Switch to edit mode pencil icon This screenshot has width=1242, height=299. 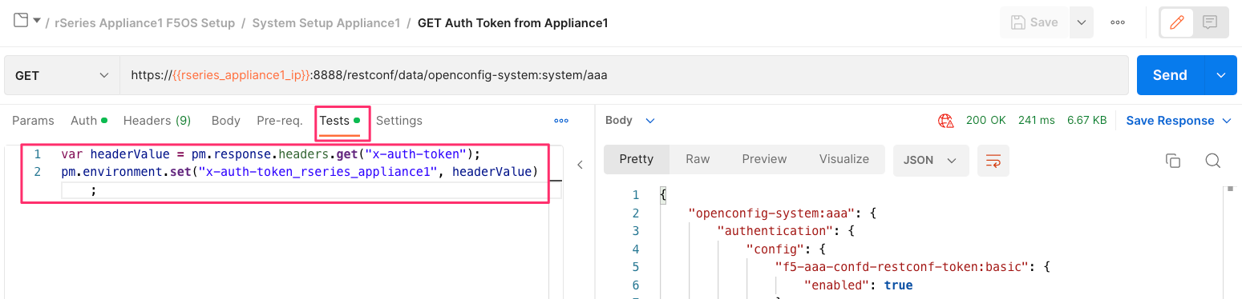point(1177,22)
